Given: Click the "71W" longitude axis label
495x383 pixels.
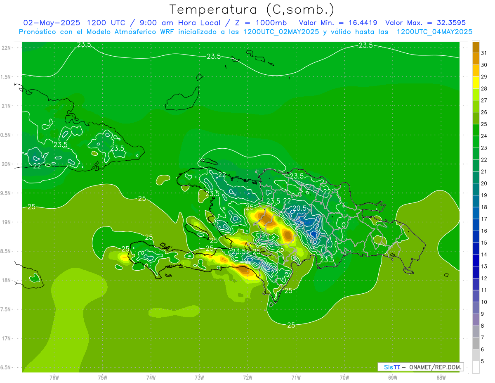Looking at the screenshot, I should coord(296,378).
